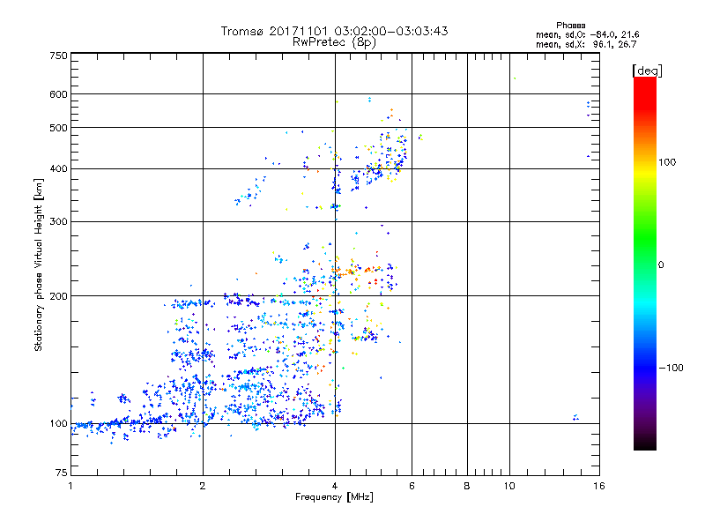Click x-axis tick label '16'
This screenshot has width=705, height=529.
pos(599,486)
